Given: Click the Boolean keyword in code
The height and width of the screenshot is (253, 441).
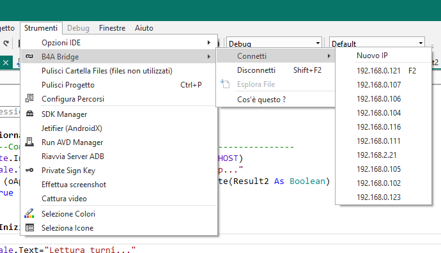Looking at the screenshot, I should click(x=307, y=181).
